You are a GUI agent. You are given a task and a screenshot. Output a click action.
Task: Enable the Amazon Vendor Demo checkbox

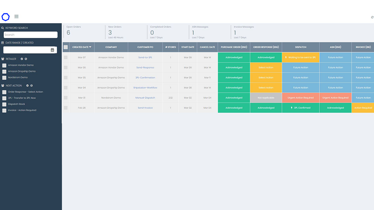[x=4, y=66]
